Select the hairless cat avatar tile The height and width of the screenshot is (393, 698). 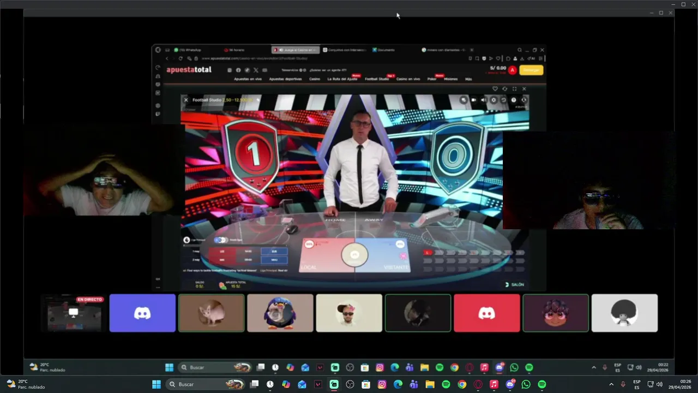211,313
